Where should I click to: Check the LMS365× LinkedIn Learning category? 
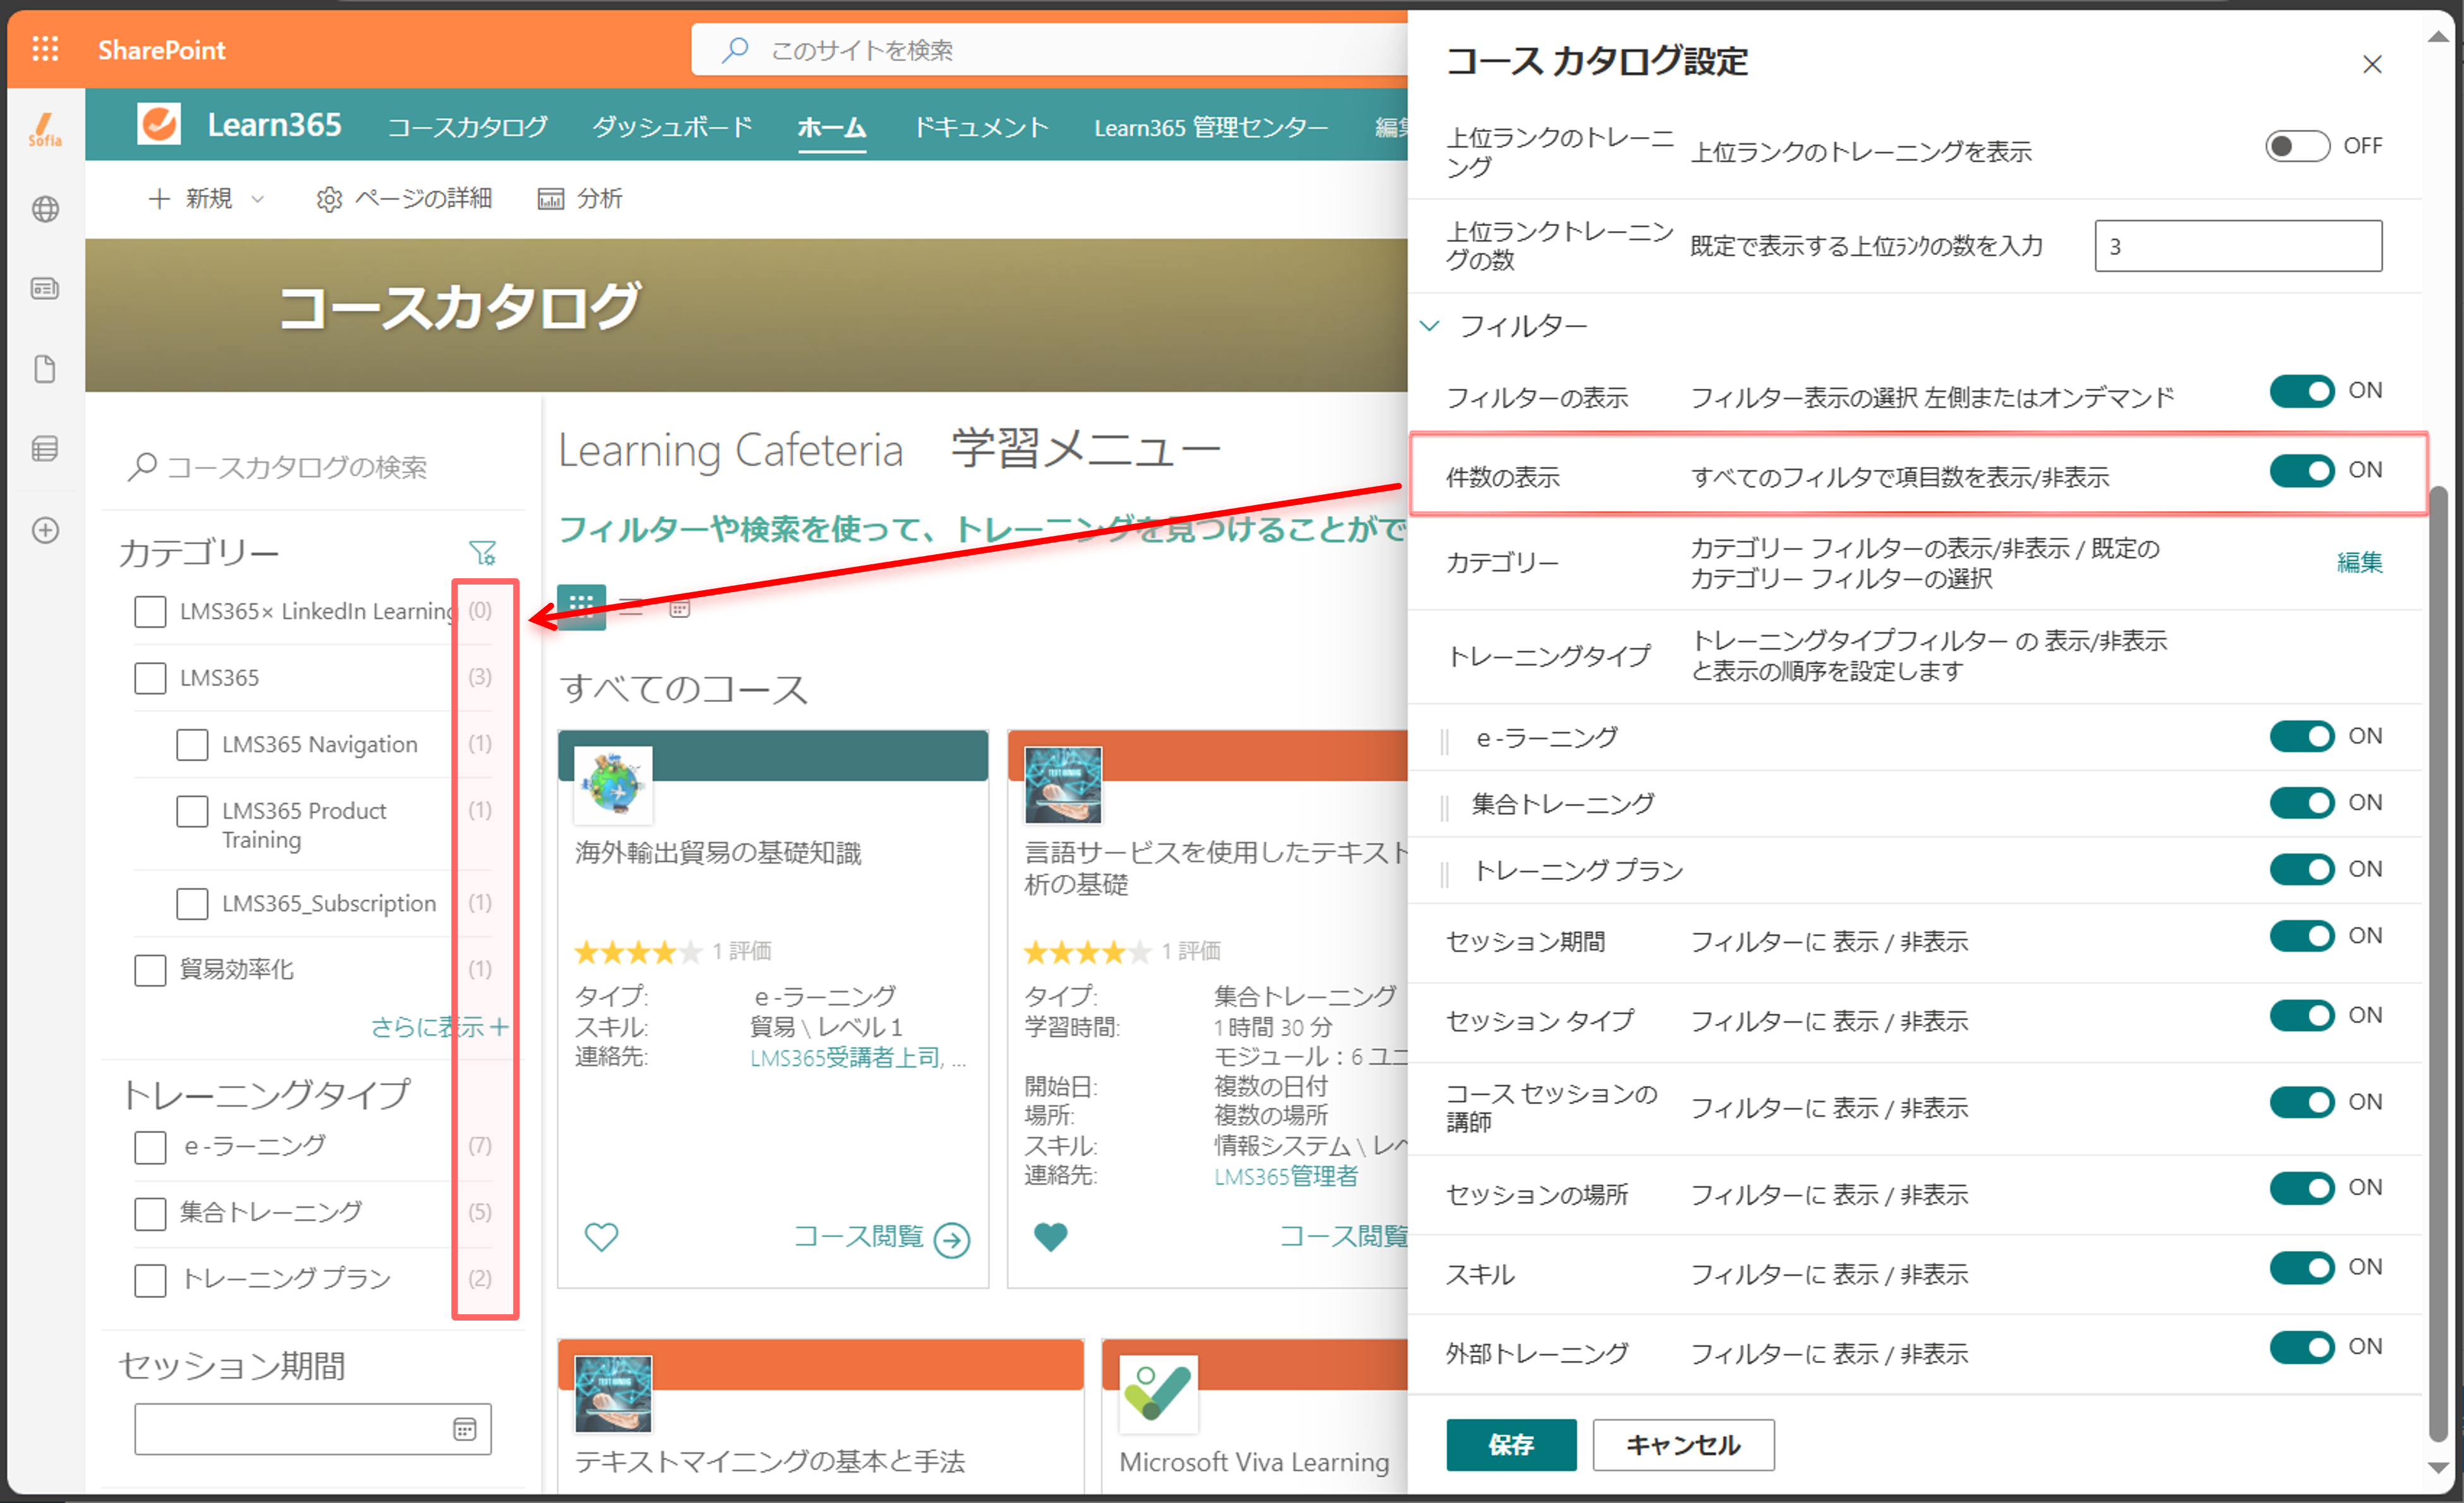[x=150, y=611]
